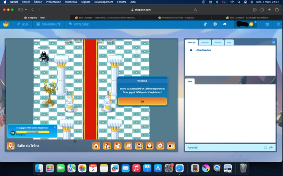Open the radio icon in game toolbar
Screen dimensions: 283x176
click(171, 146)
